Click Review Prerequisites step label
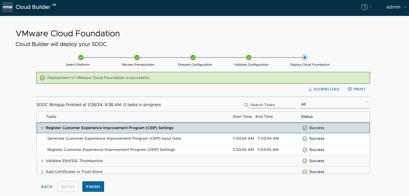Screen dimensions: 409x196 pos(138,65)
